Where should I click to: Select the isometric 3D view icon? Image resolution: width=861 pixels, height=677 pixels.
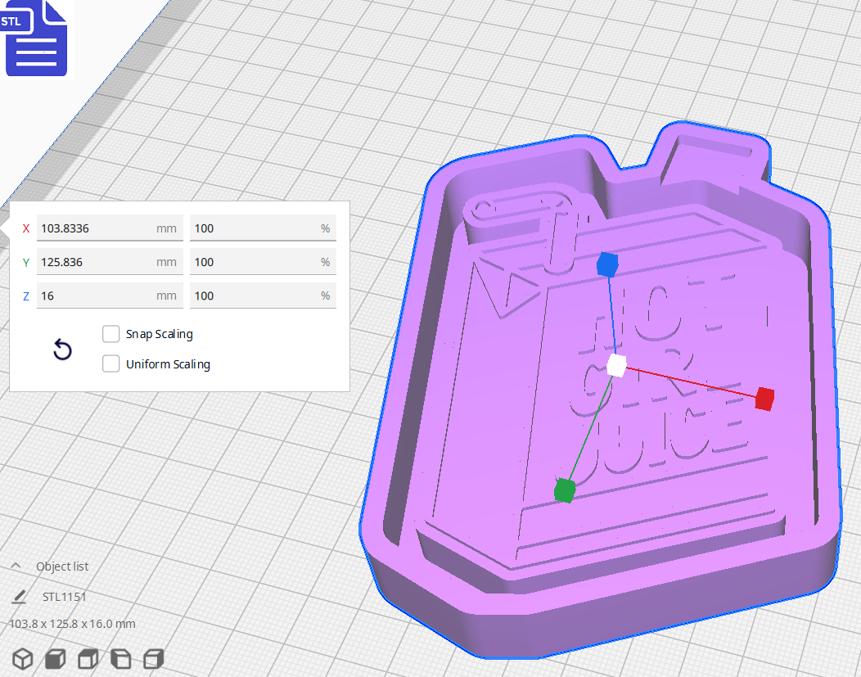pos(22,659)
